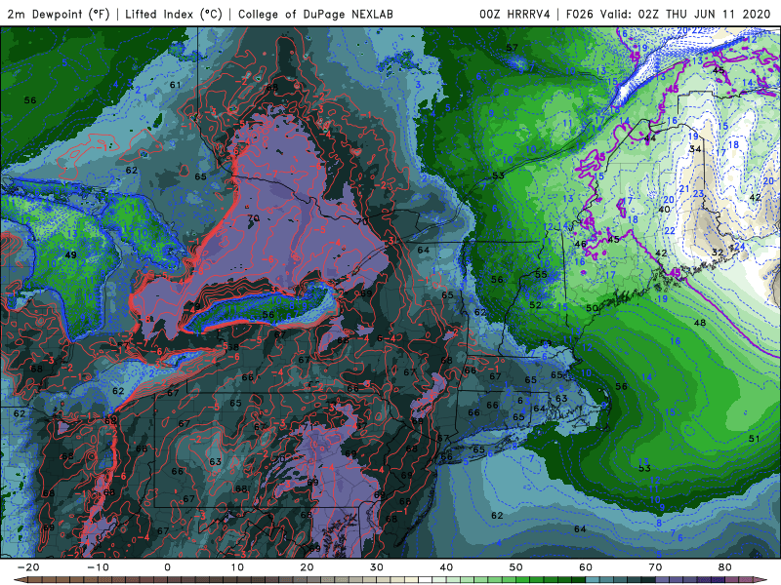Click the "00Z HRRRV4" model run label
781x585 pixels.
pos(514,14)
